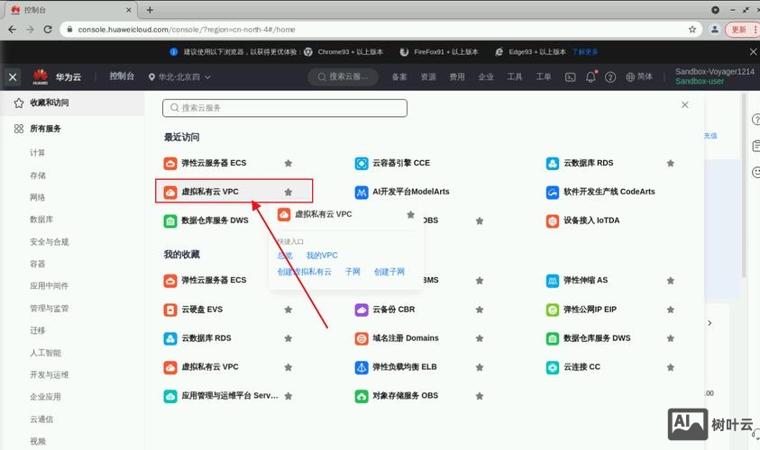
Task: Open 设备接入 IoTDA icon
Action: pos(553,221)
